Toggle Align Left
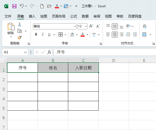 pos(108,35)
